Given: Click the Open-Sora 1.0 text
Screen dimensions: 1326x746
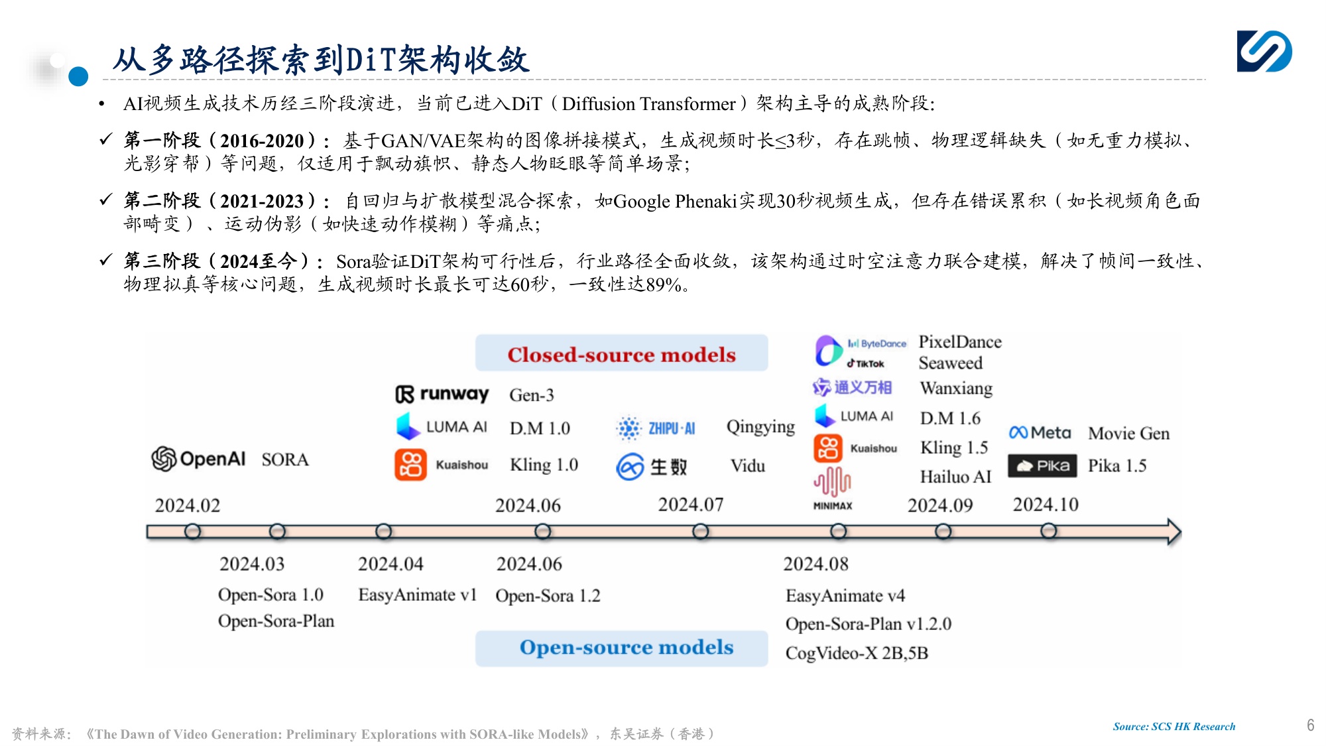Looking at the screenshot, I should 271,595.
